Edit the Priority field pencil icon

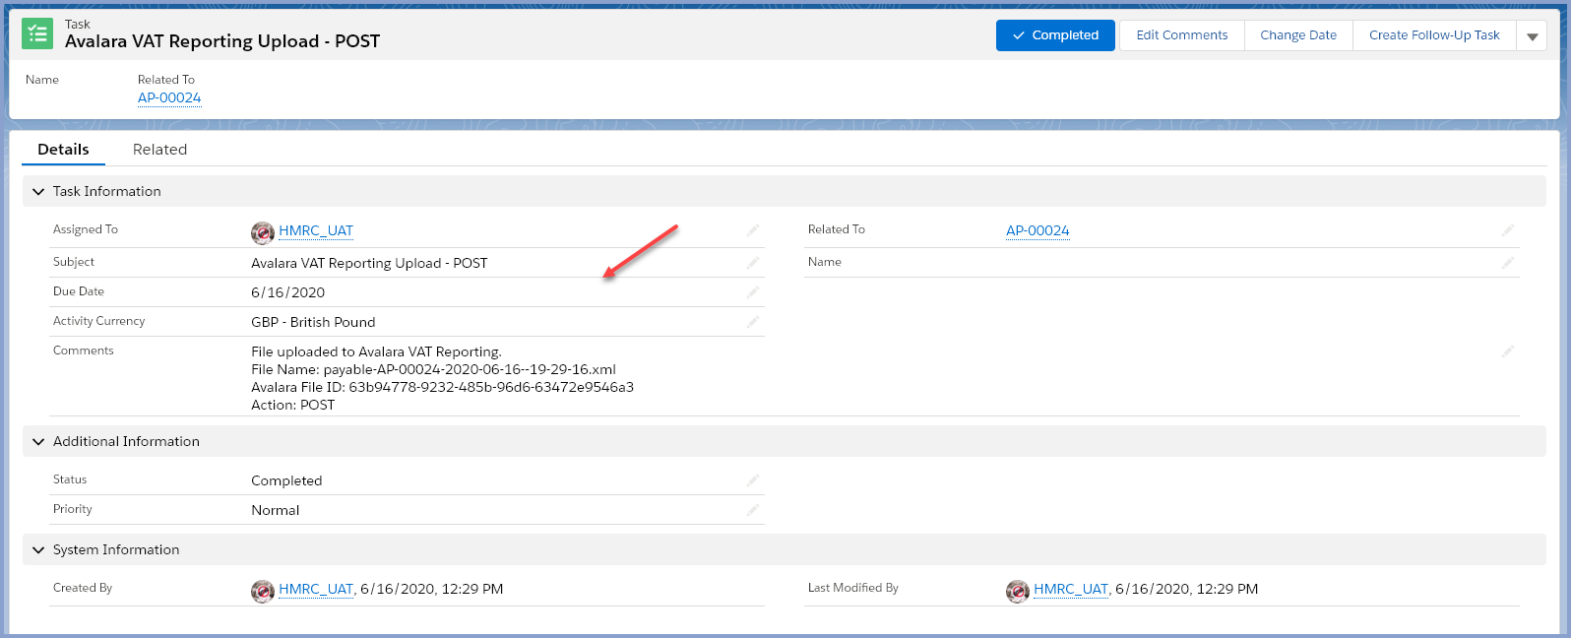(753, 510)
